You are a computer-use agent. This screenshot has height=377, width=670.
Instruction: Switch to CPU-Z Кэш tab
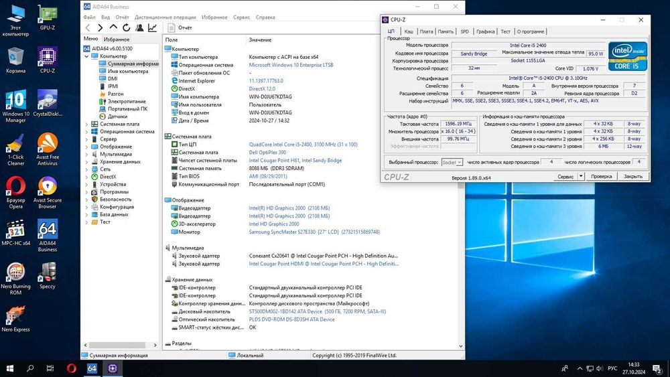click(409, 31)
